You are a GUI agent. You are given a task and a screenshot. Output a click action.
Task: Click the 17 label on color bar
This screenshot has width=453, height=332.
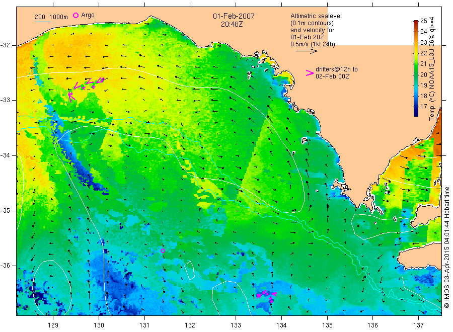(423, 107)
